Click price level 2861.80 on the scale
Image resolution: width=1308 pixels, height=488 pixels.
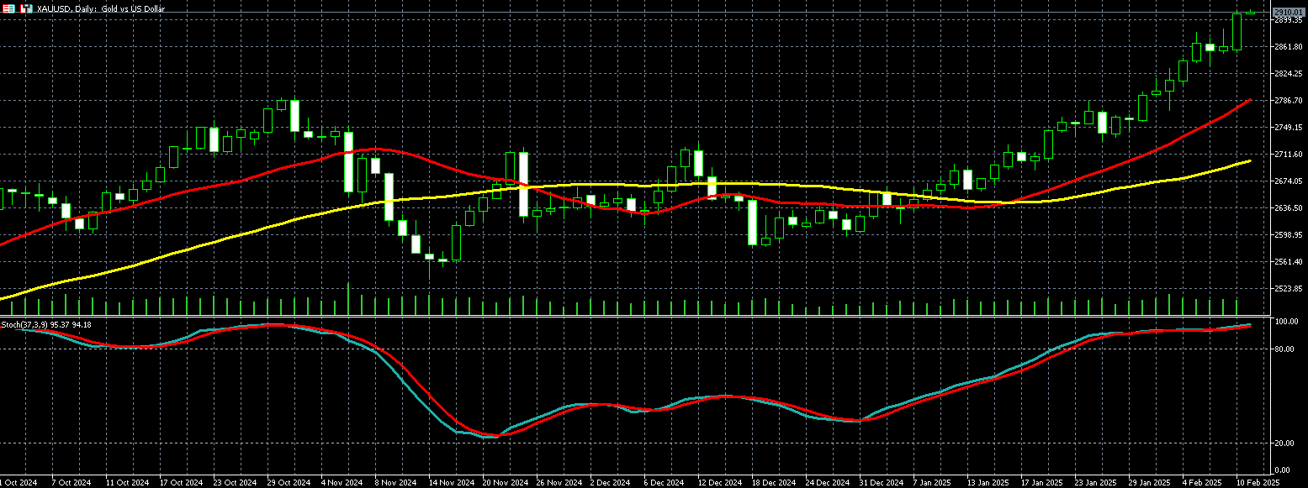(1288, 47)
